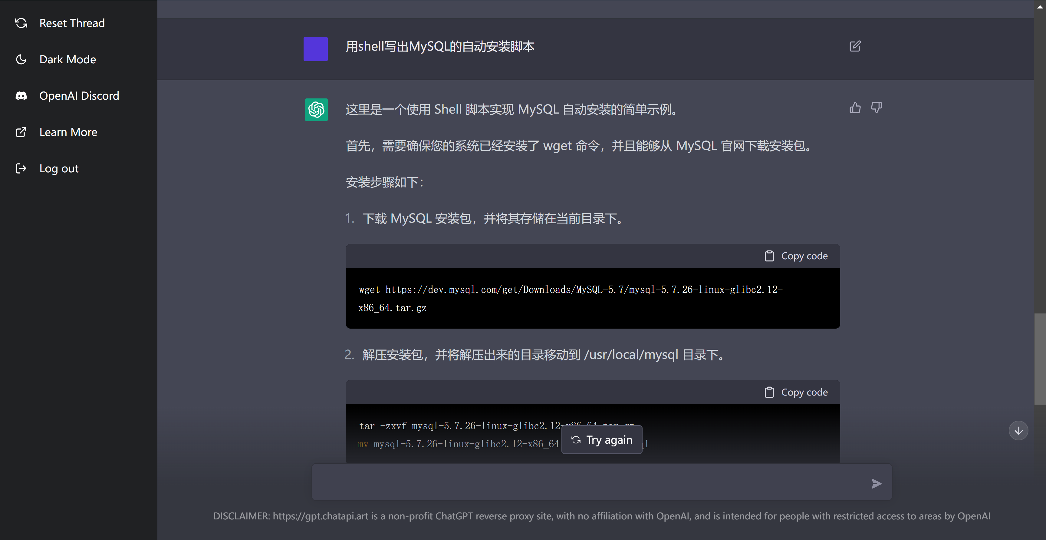Screen dimensions: 1046x540
Task: Click step 1 text '下载 MySQL 安装包'
Action: (x=493, y=219)
